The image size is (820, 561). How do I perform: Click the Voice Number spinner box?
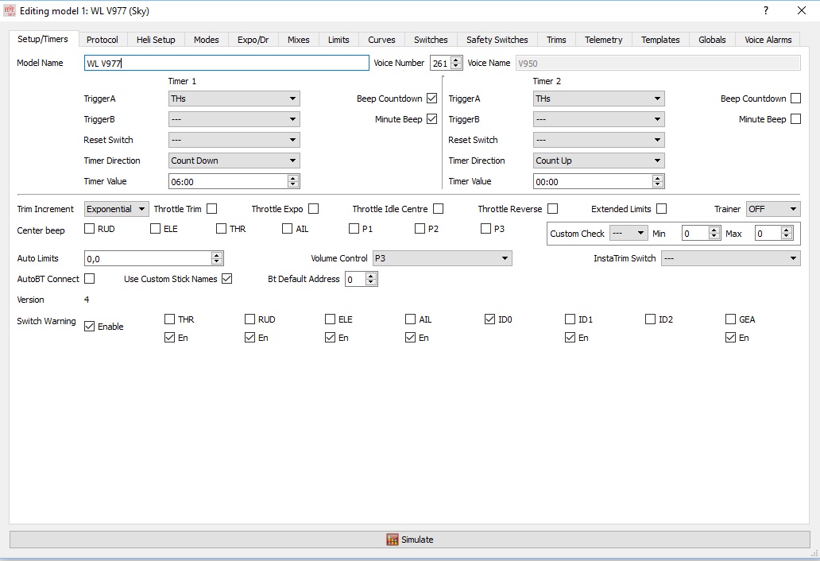[x=446, y=64]
